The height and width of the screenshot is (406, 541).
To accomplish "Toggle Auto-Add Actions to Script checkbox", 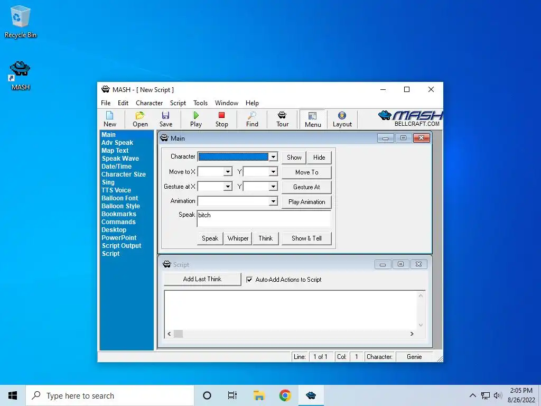I will [249, 280].
